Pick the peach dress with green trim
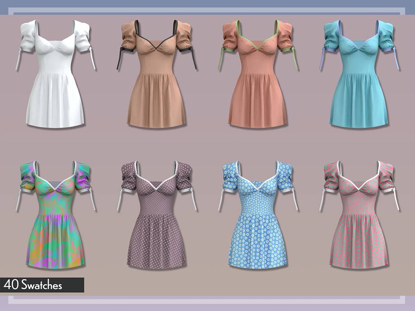 point(258,77)
